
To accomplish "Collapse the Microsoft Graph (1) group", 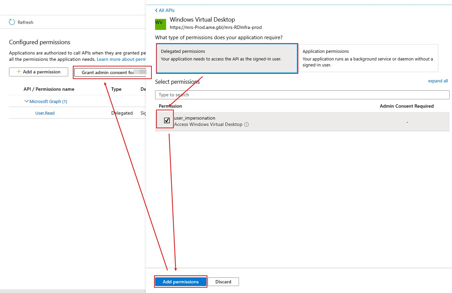I will click(27, 101).
